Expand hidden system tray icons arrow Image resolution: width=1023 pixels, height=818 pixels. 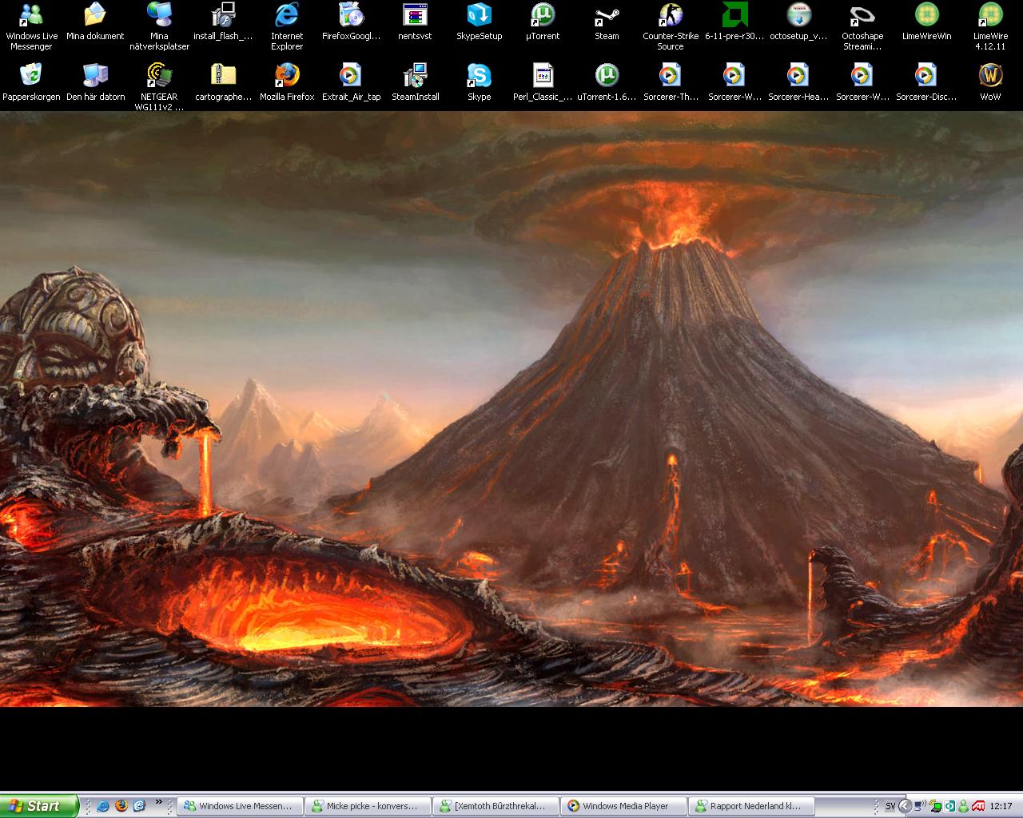click(x=905, y=806)
